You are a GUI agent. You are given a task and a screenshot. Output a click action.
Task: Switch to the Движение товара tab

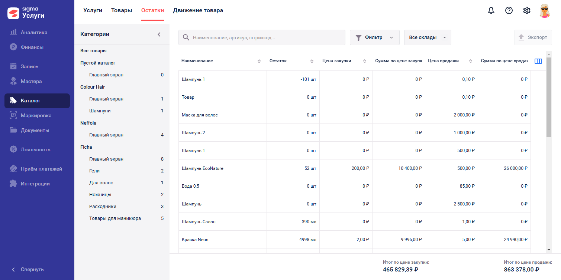[x=198, y=10]
